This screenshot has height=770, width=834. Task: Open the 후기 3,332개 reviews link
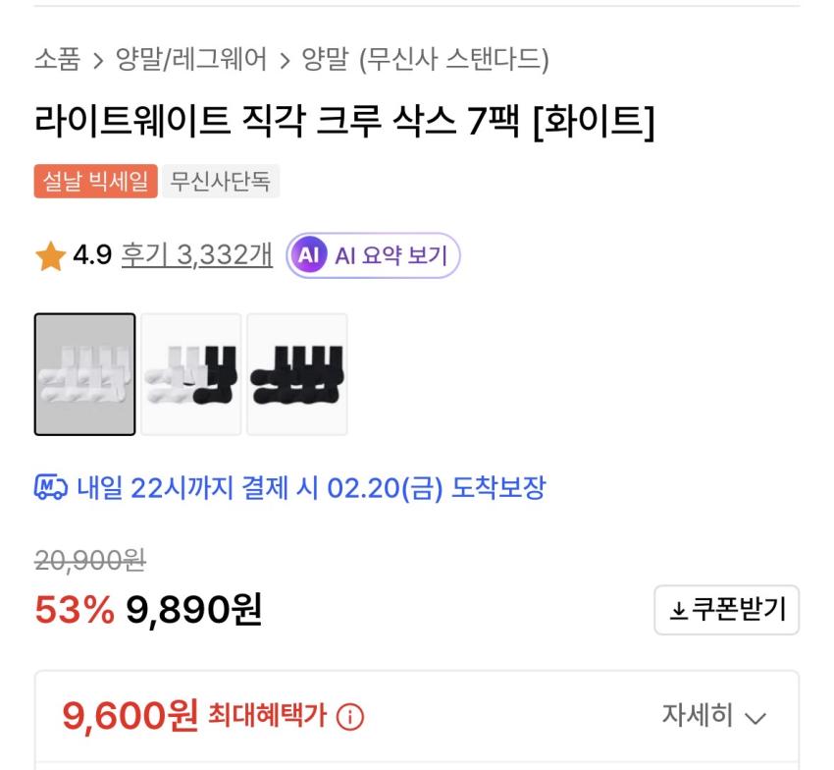(196, 256)
